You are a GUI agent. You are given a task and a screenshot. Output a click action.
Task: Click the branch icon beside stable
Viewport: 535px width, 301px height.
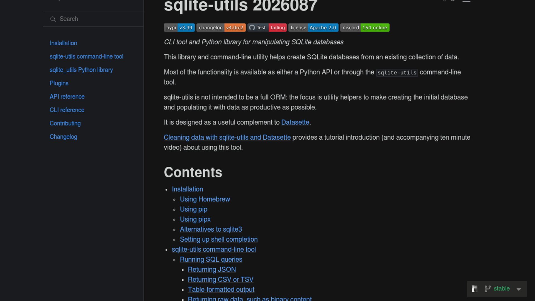(x=487, y=289)
